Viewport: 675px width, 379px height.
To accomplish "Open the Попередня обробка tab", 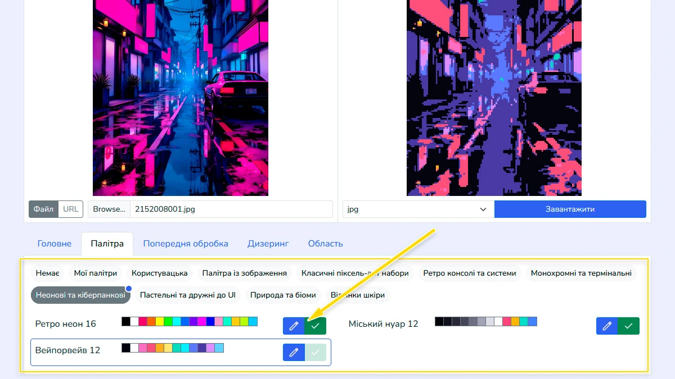I will click(x=186, y=244).
